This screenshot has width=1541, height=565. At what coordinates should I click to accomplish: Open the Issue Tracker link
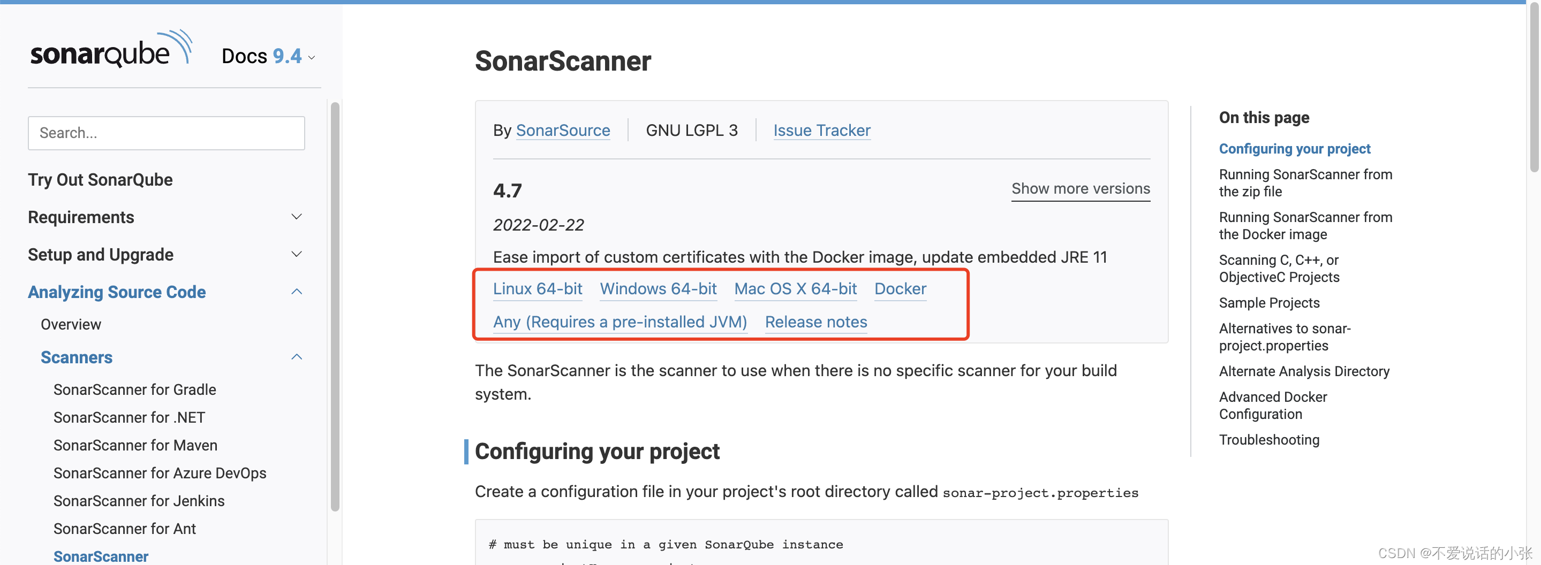coord(821,131)
